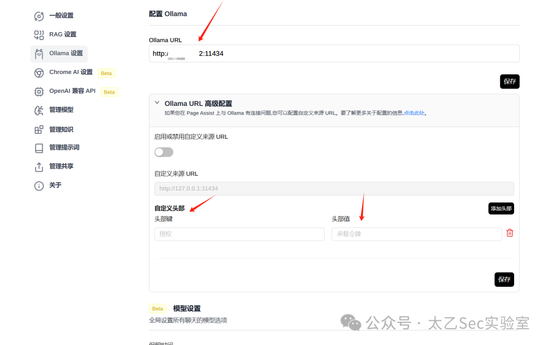Click the 头部键 input with 授权 placeholder
This screenshot has width=547, height=345.
click(239, 234)
